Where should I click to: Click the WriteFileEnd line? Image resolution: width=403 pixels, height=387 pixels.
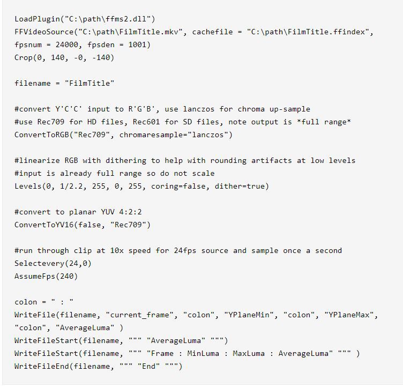(x=98, y=366)
